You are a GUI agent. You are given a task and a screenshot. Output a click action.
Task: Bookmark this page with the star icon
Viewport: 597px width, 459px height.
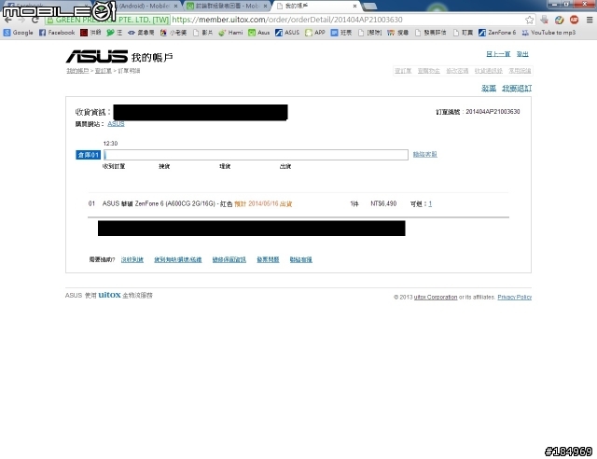pos(529,20)
